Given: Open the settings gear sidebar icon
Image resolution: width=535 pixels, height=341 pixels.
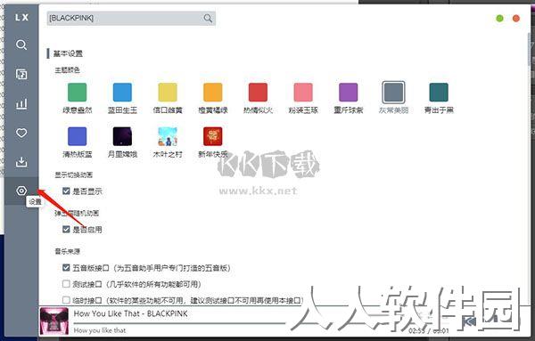Looking at the screenshot, I should pyautogui.click(x=21, y=191).
